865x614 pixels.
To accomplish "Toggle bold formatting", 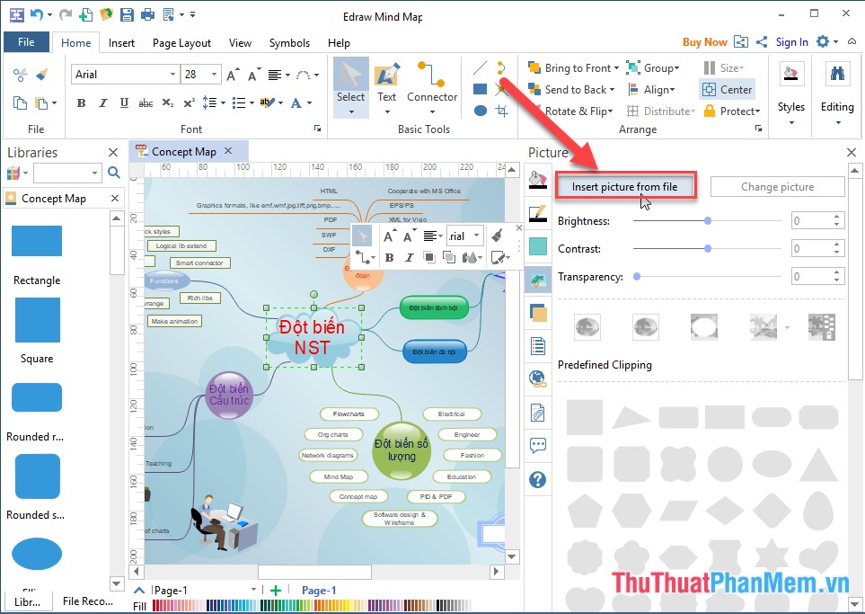I will coord(81,102).
